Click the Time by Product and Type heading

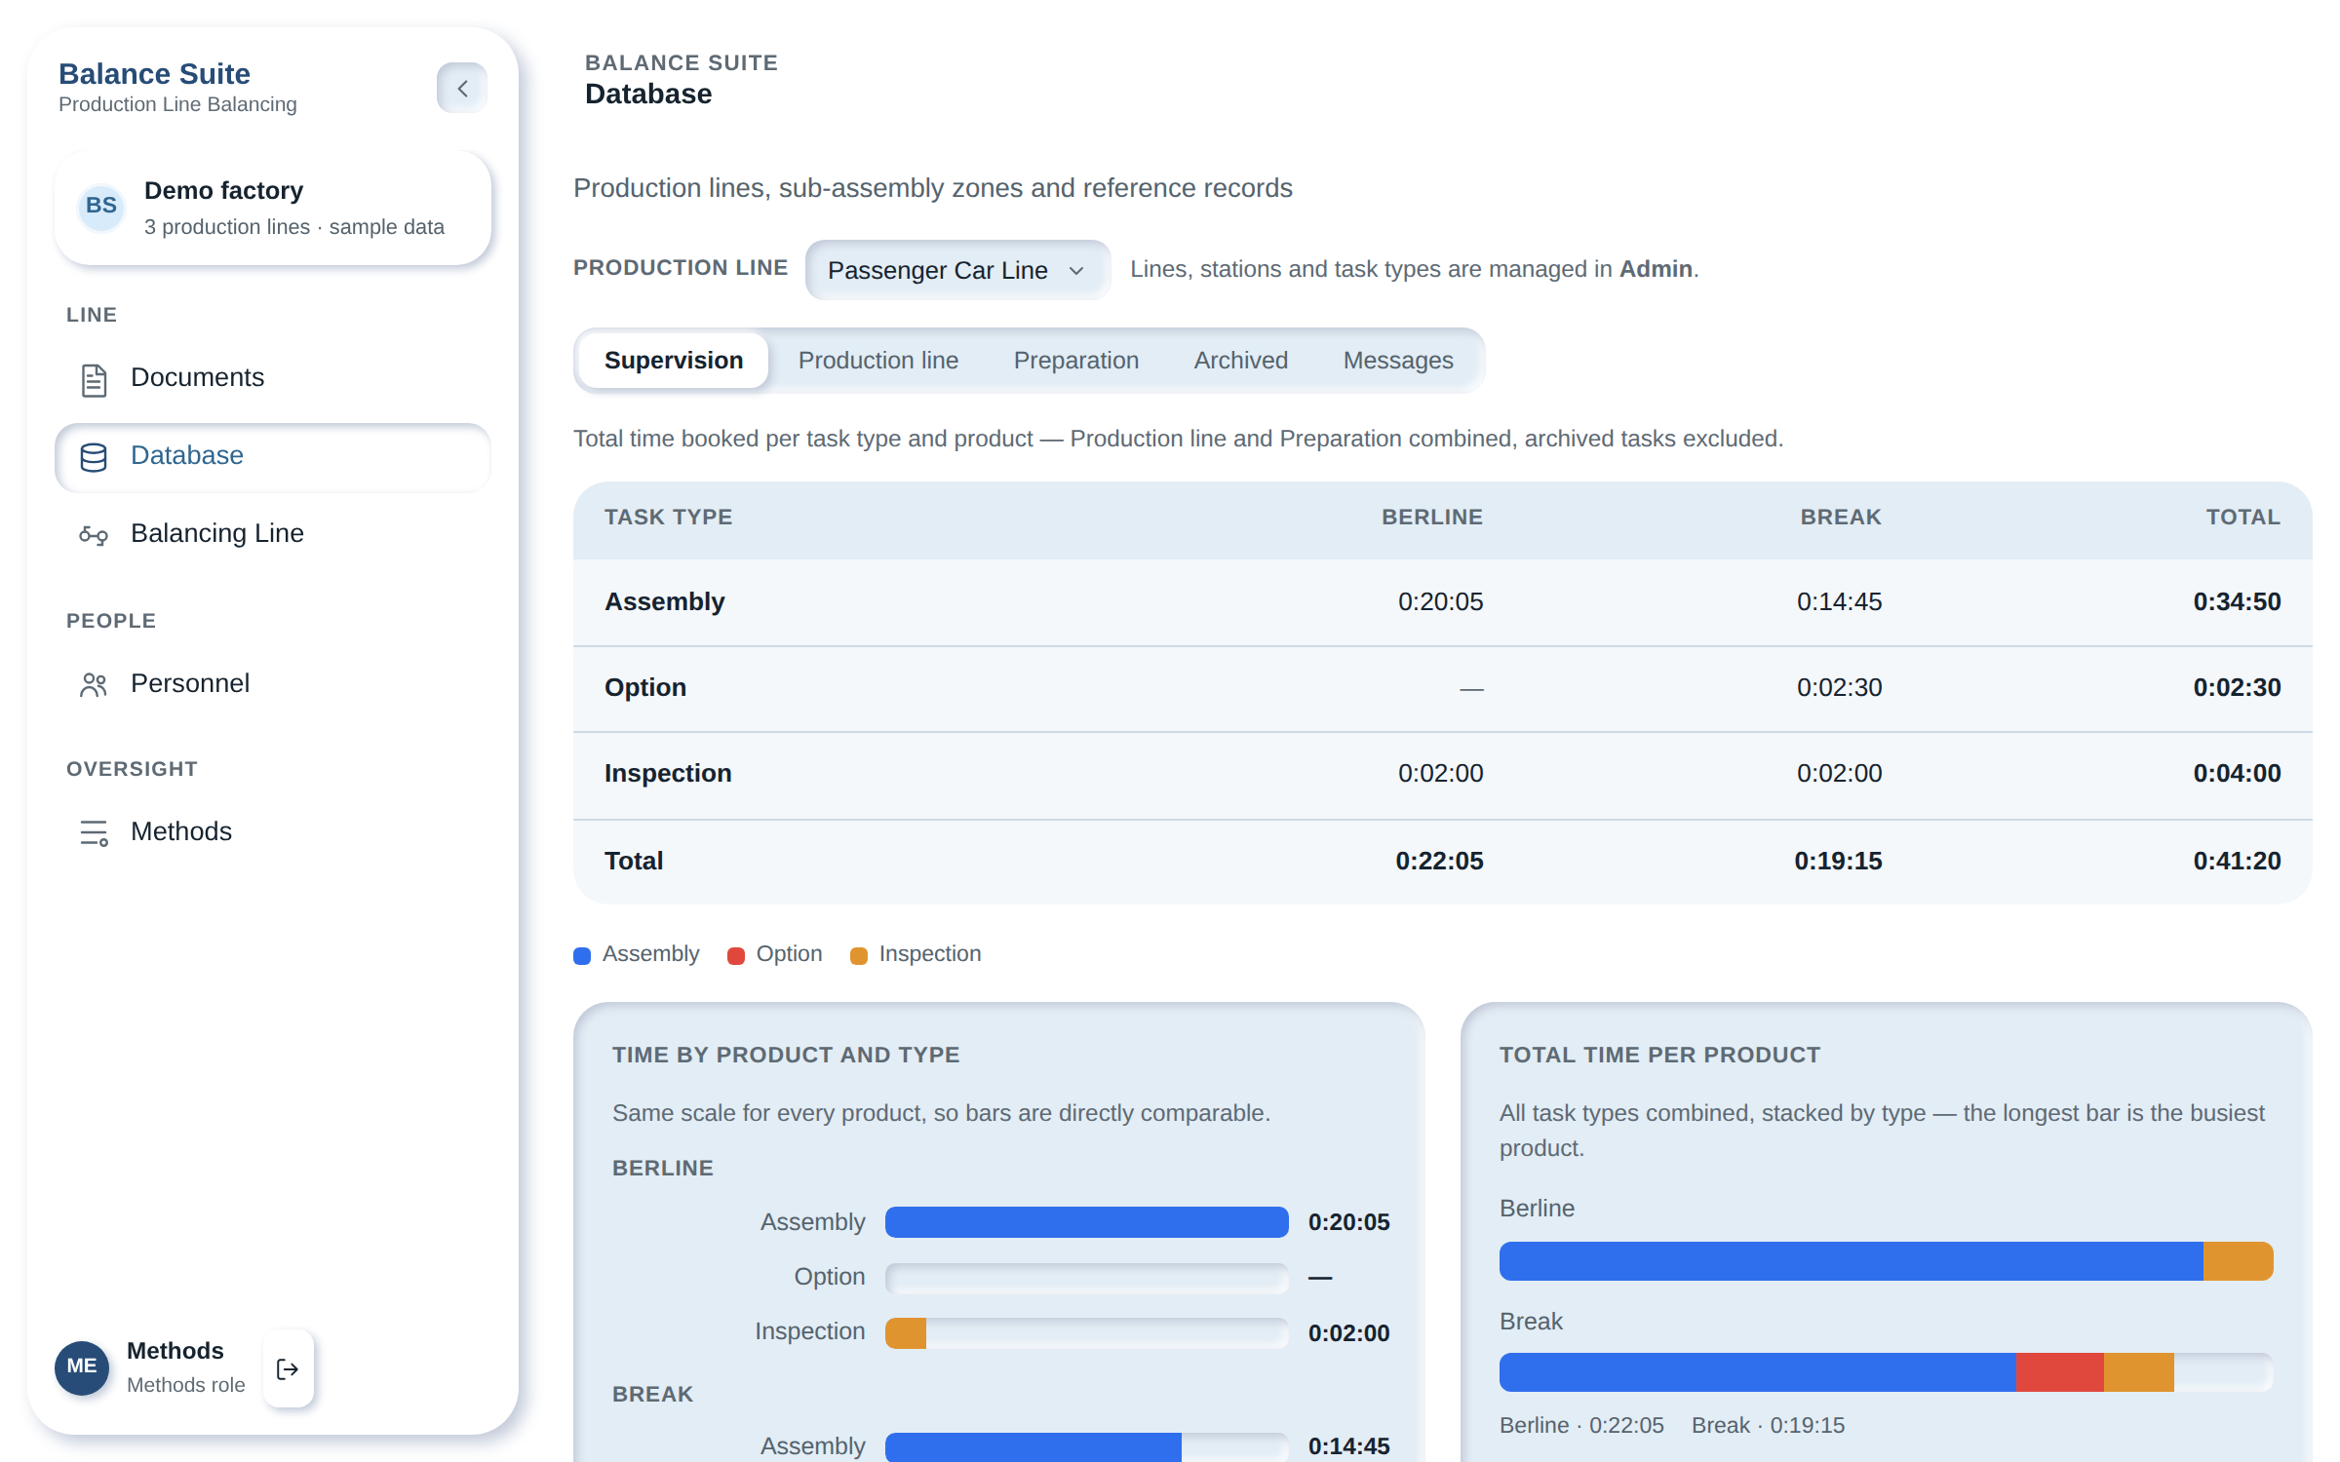pyautogui.click(x=786, y=1056)
